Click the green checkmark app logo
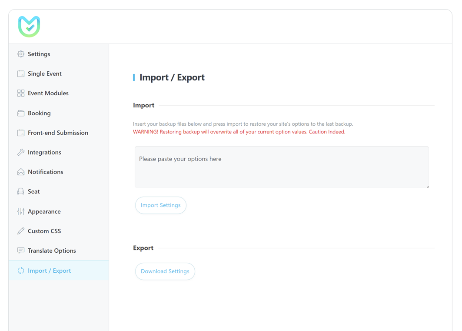The width and height of the screenshot is (462, 331). (x=29, y=27)
